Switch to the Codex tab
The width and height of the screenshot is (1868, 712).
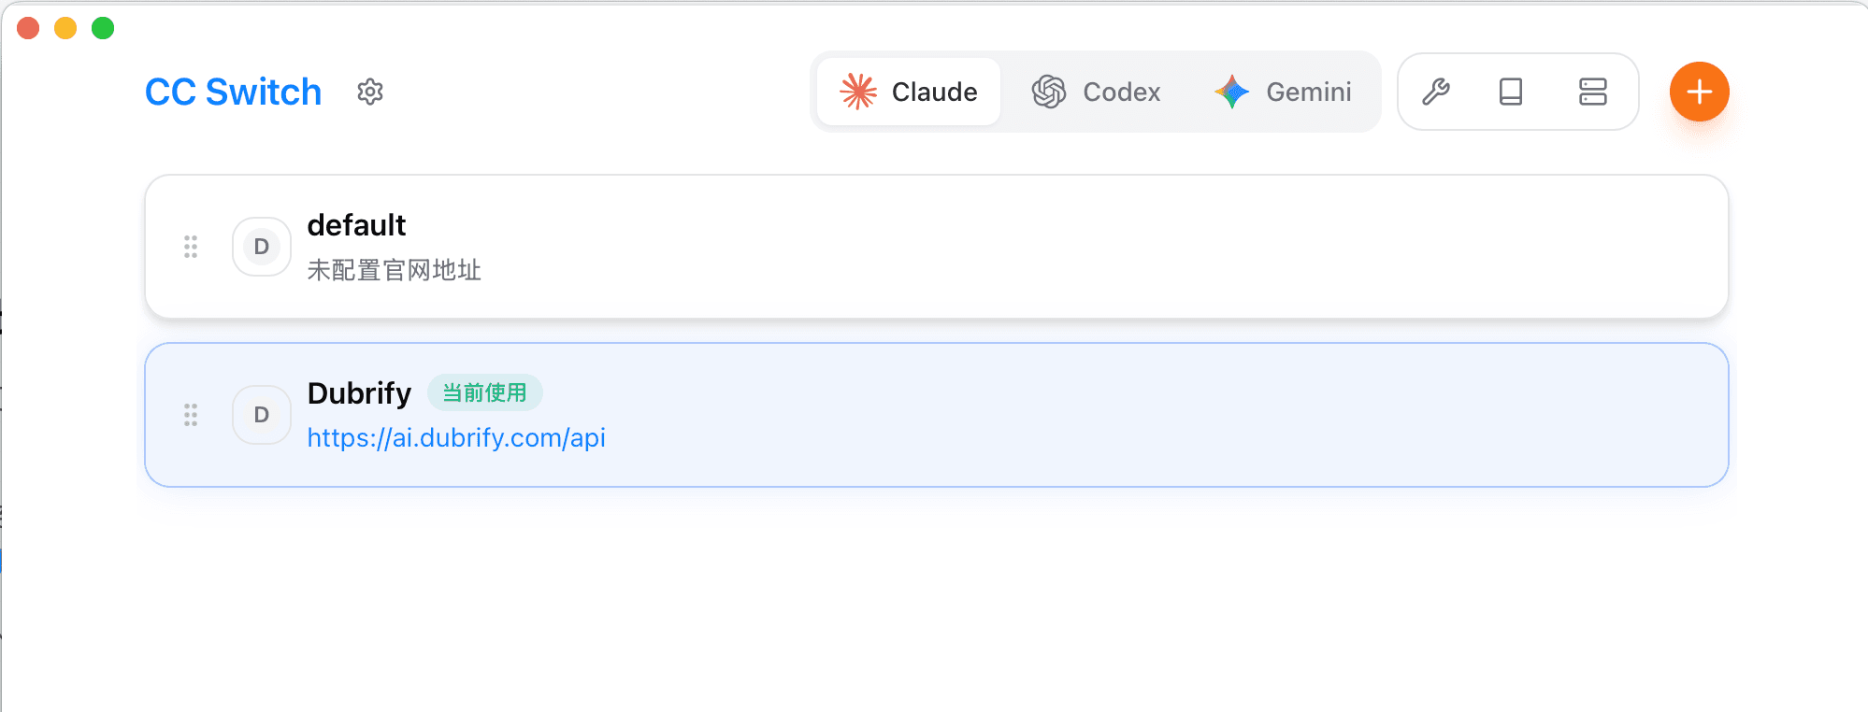pos(1097,92)
